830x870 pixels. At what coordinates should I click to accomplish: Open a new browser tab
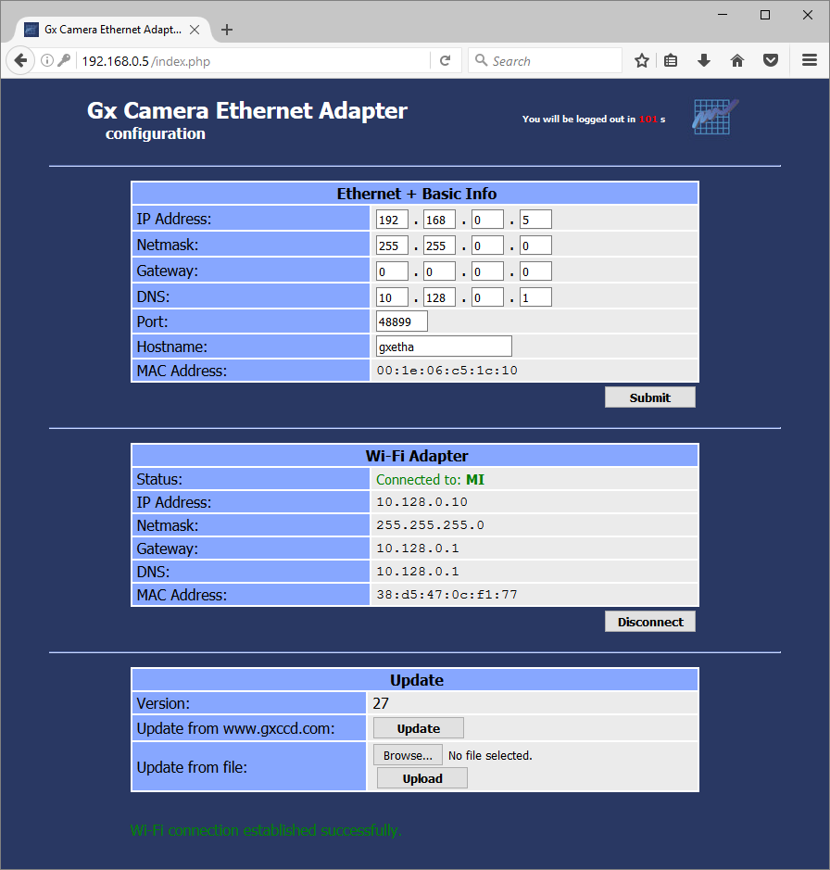click(x=227, y=30)
